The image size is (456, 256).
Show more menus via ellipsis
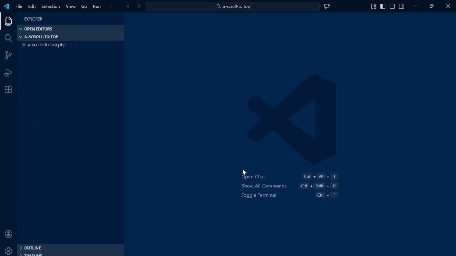pyautogui.click(x=110, y=6)
